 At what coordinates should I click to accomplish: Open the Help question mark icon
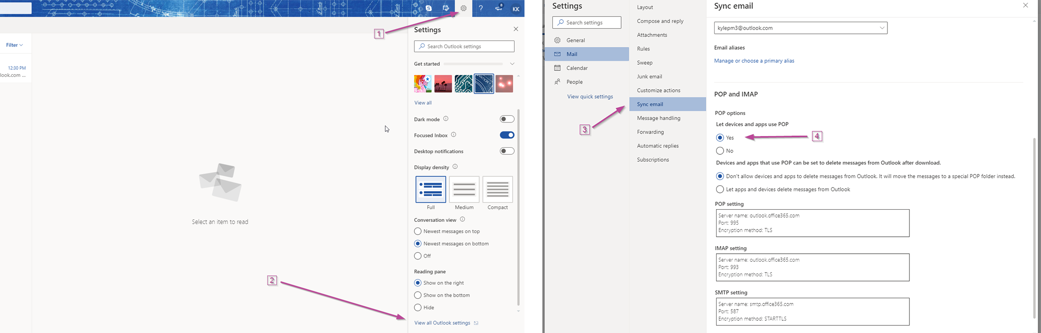(480, 8)
